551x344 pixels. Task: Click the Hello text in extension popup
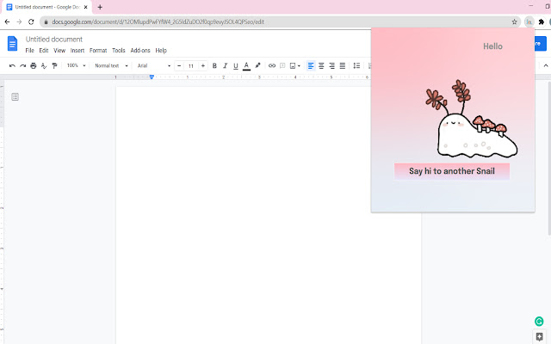pyautogui.click(x=492, y=46)
